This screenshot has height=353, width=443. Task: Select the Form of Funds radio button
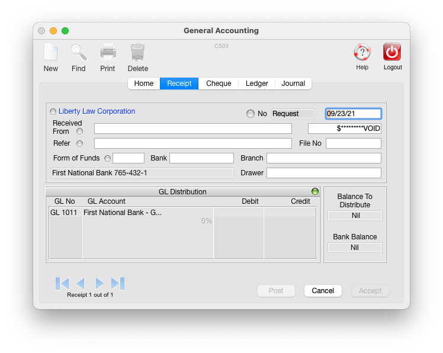107,158
